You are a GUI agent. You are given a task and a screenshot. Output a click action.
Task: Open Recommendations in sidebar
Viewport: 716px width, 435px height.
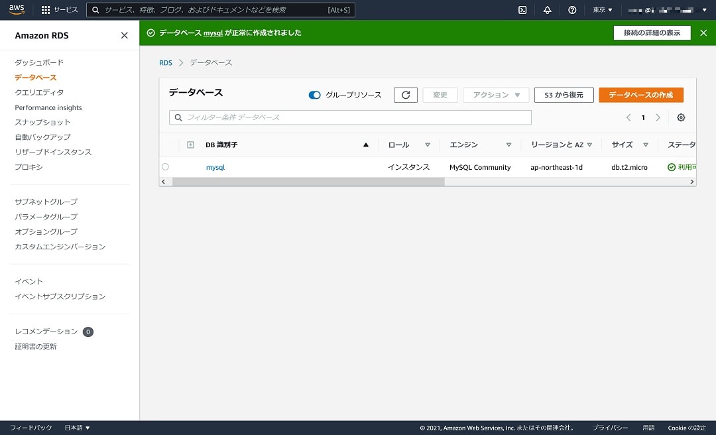pos(46,332)
